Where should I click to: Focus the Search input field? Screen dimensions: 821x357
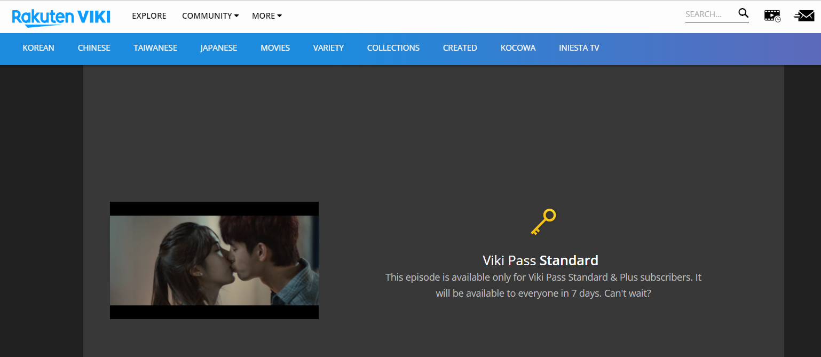pos(711,14)
